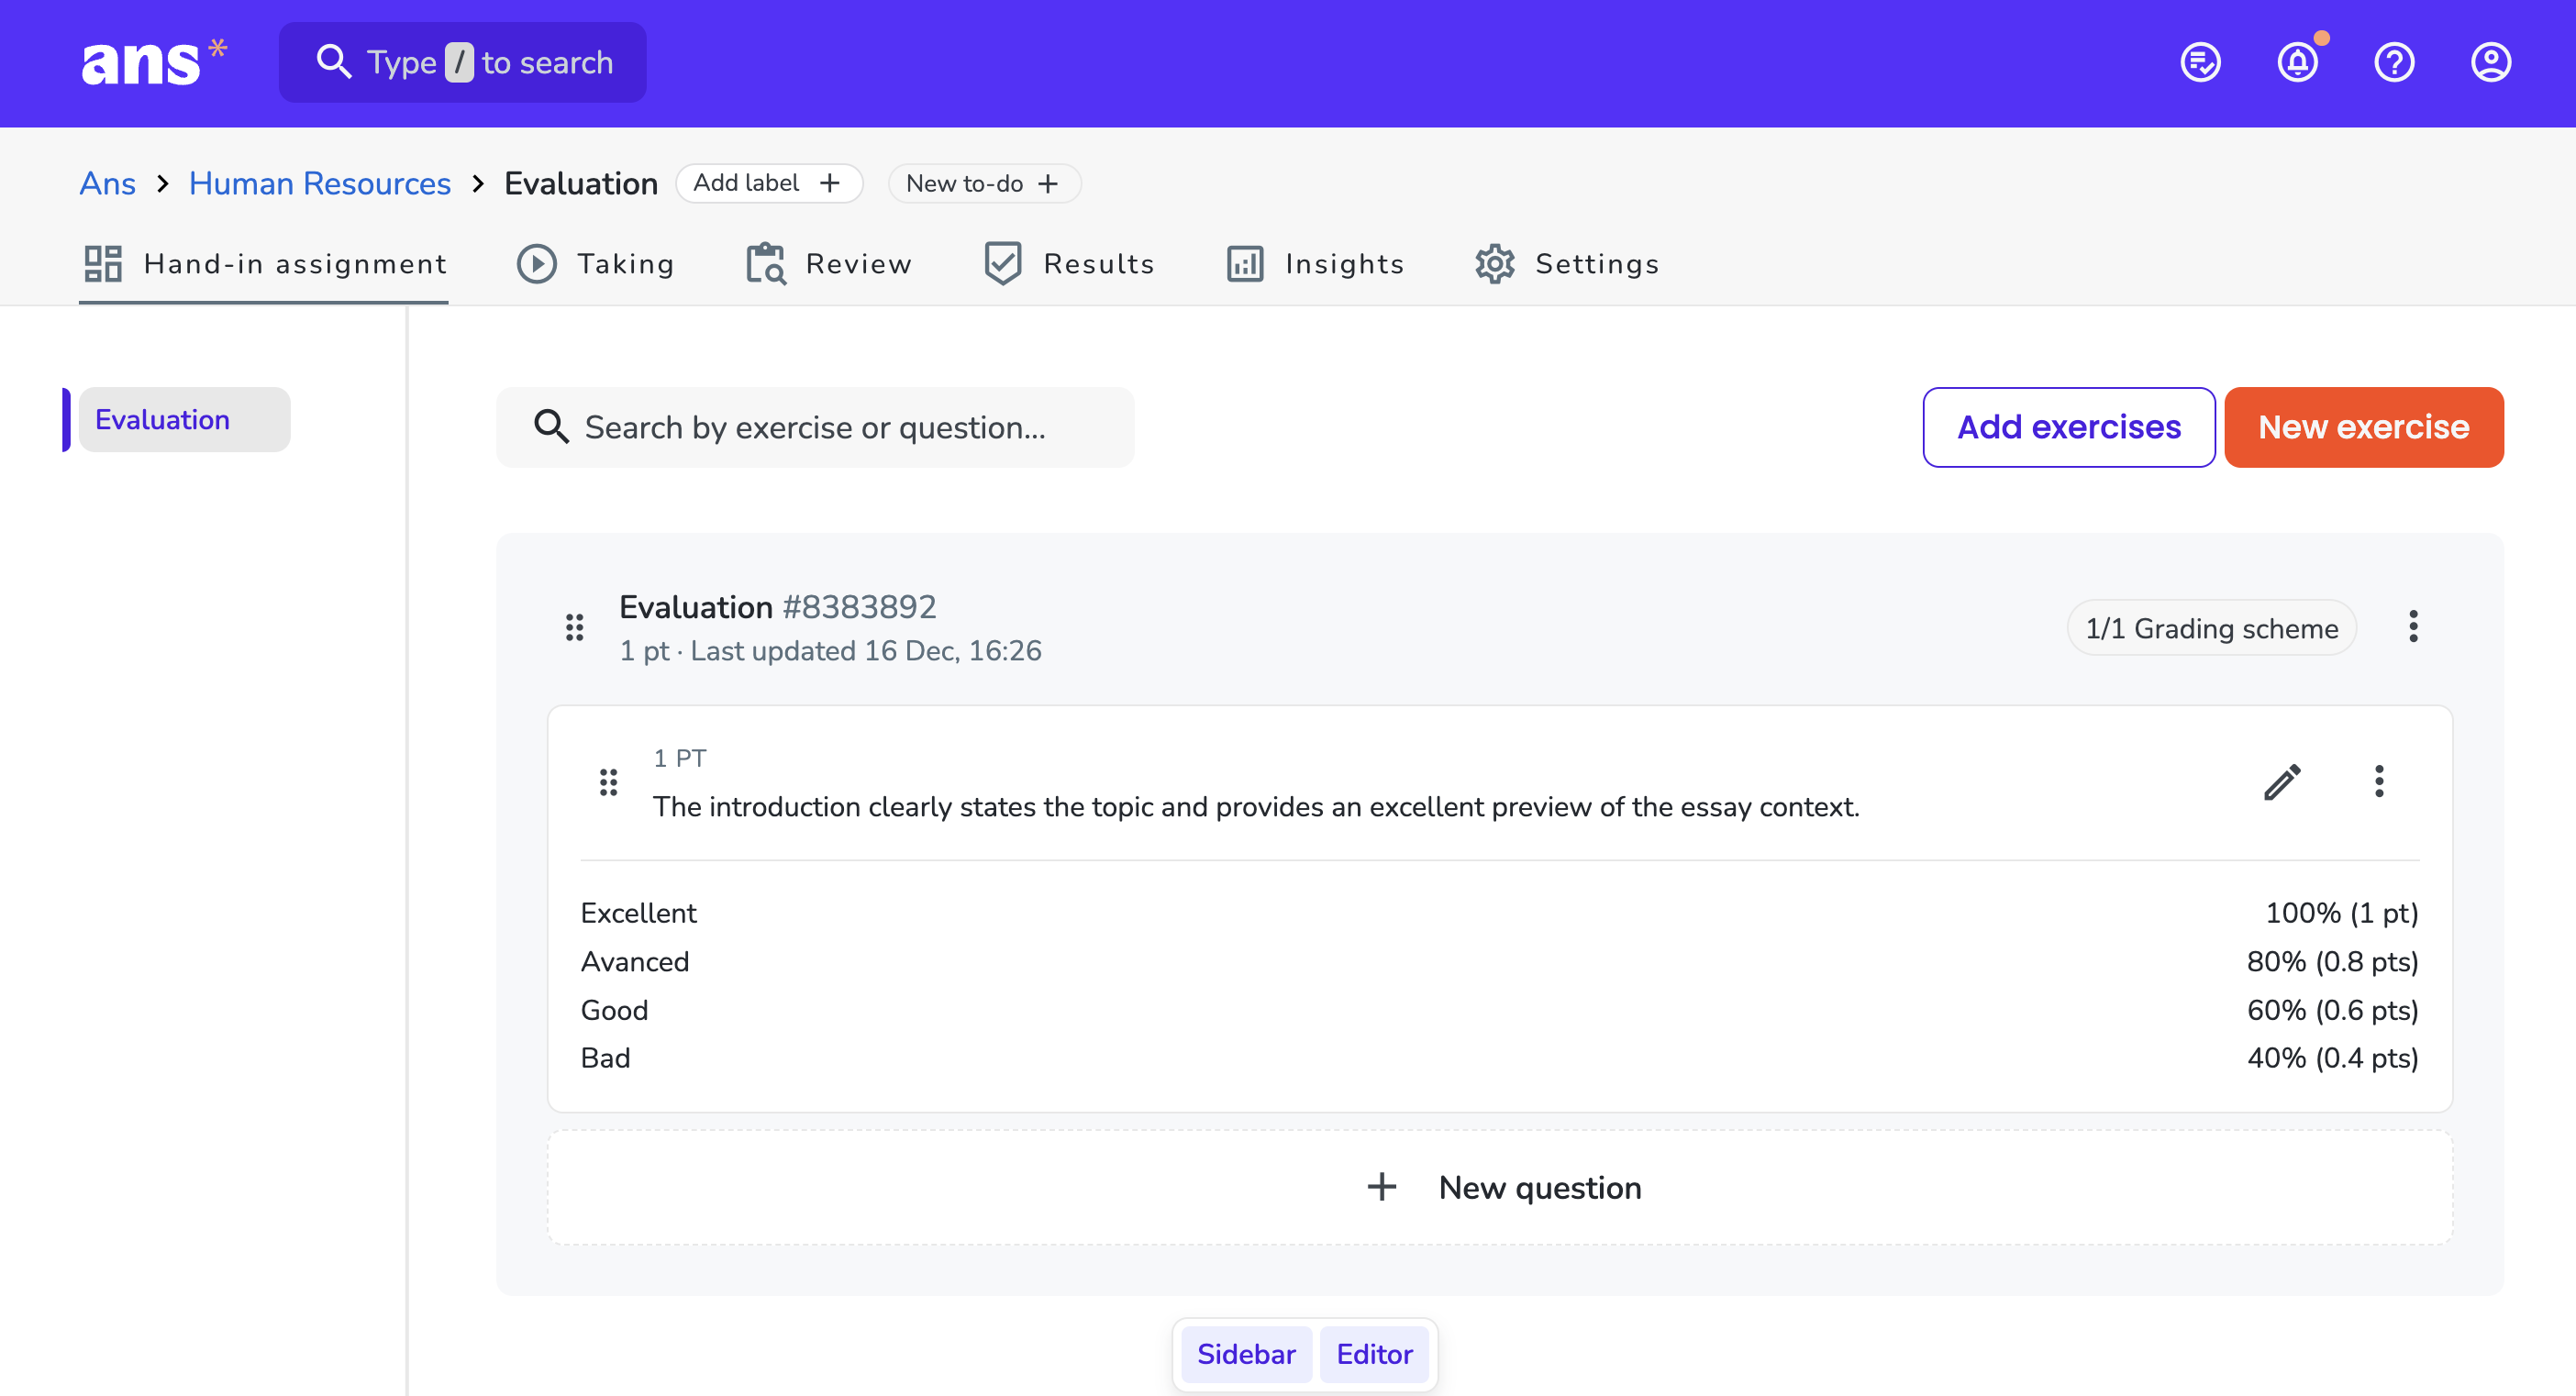Click the plus icon in New to-do
This screenshot has width=2576, height=1396.
coord(1048,184)
